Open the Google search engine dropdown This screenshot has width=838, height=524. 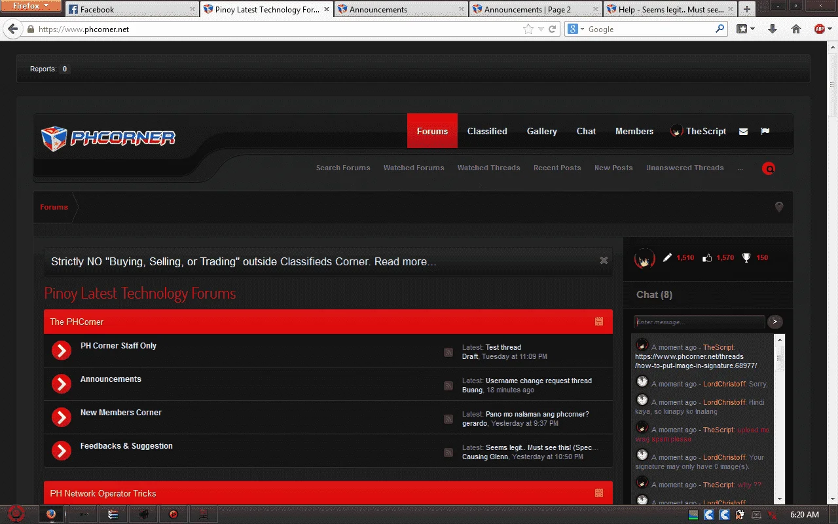coord(575,29)
